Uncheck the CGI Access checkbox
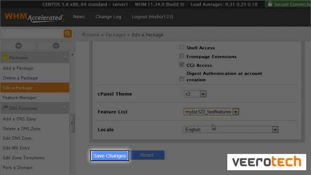The height and width of the screenshot is (175, 311). (182, 65)
